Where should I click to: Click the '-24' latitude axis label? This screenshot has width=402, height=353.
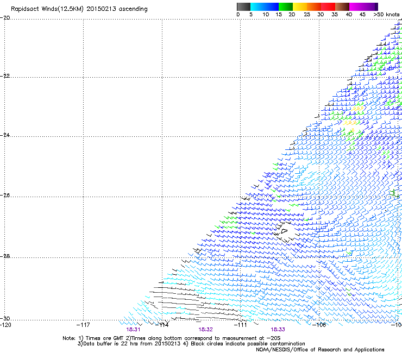[x=5, y=135]
